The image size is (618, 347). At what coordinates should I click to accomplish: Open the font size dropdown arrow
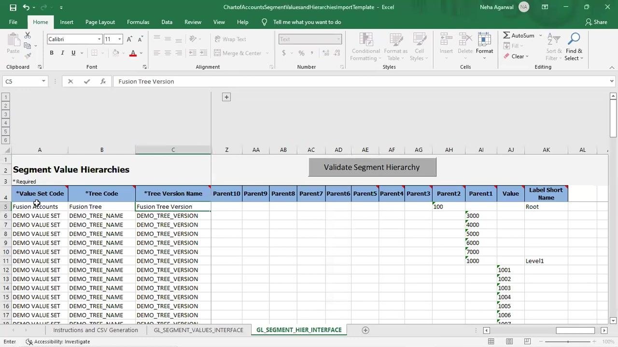click(x=119, y=39)
